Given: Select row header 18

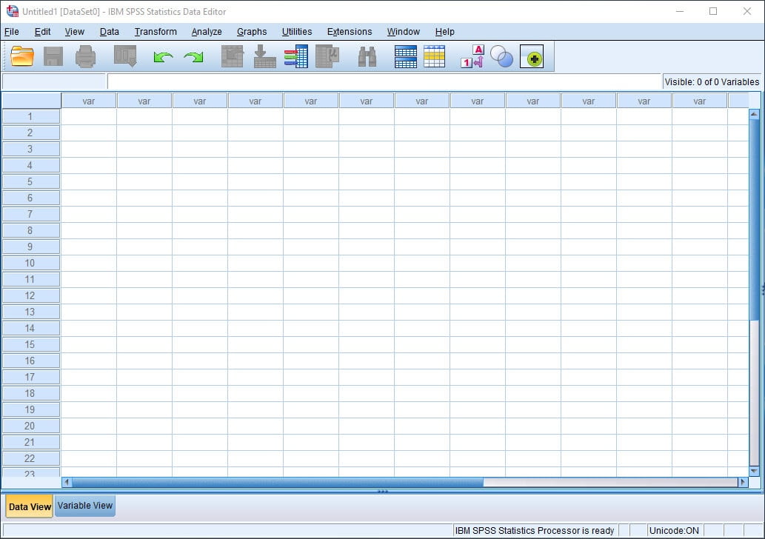Looking at the screenshot, I should [31, 394].
